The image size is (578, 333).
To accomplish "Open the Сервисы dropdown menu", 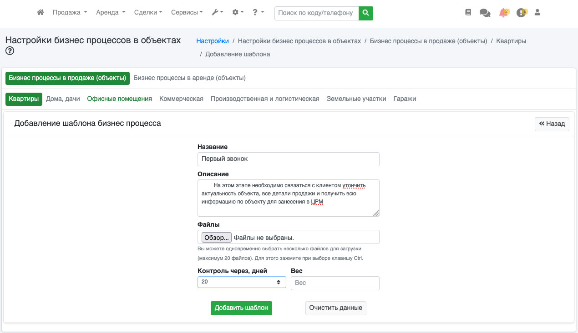I will coord(187,13).
